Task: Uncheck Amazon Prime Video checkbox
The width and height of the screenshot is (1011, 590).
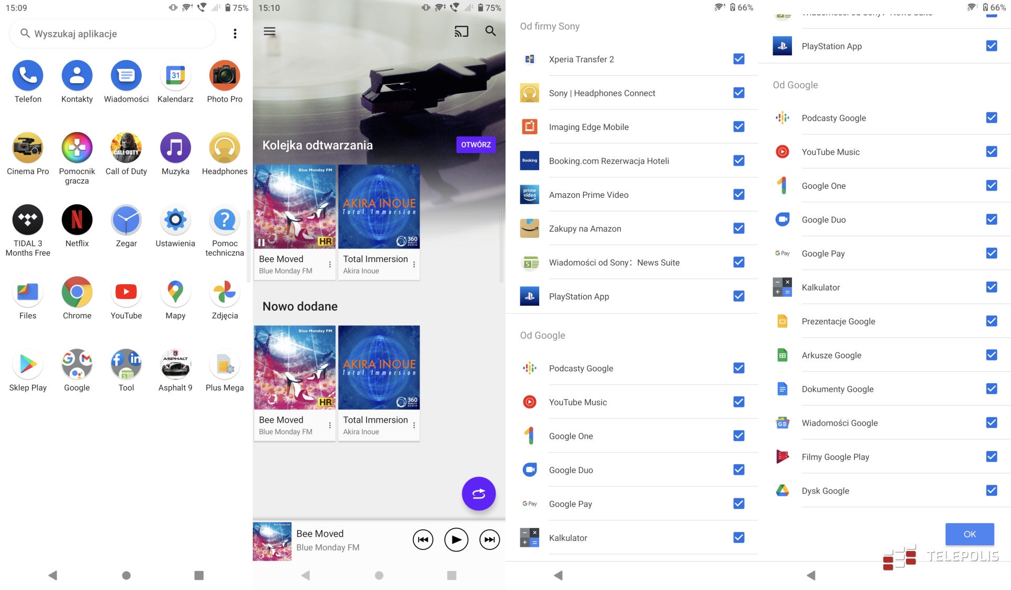Action: [x=739, y=195]
